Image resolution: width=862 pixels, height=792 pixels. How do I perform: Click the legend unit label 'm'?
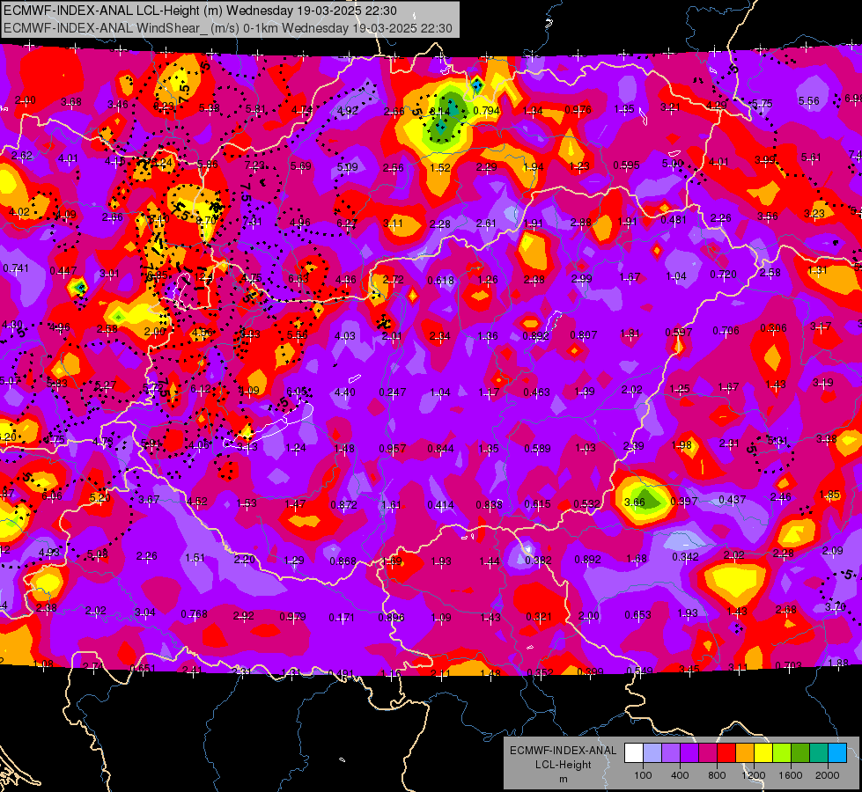pos(563,780)
